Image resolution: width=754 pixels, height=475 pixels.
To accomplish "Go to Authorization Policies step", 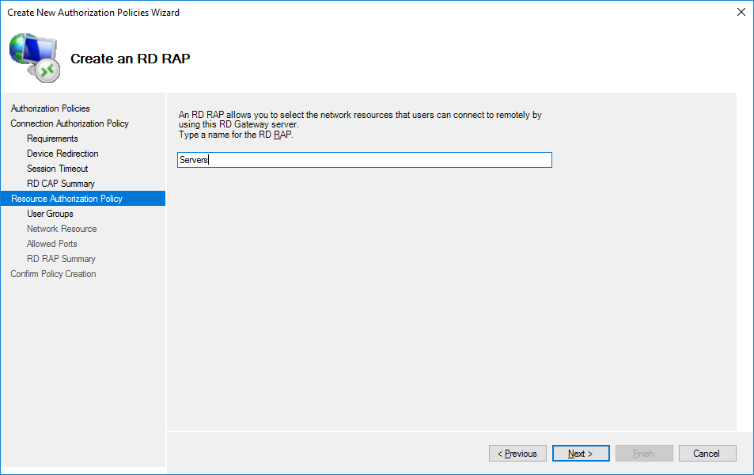I will (51, 108).
